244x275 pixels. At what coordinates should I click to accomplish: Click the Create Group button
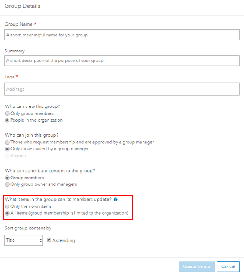tap(196, 267)
